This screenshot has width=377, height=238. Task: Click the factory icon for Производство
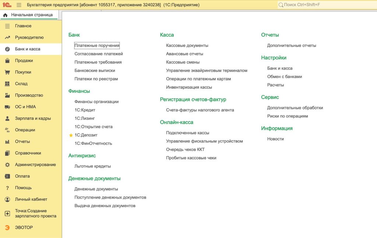pos(7,95)
